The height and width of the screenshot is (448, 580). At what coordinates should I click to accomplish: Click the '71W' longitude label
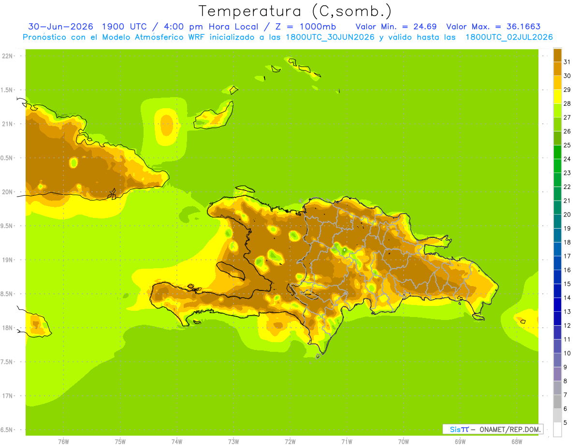tap(347, 442)
